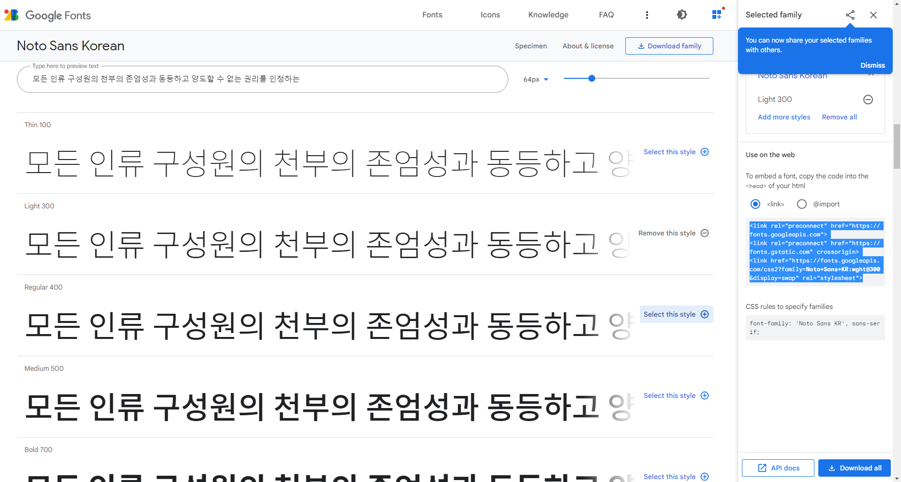Click the share selected families icon
Image resolution: width=901 pixels, height=482 pixels.
(850, 15)
